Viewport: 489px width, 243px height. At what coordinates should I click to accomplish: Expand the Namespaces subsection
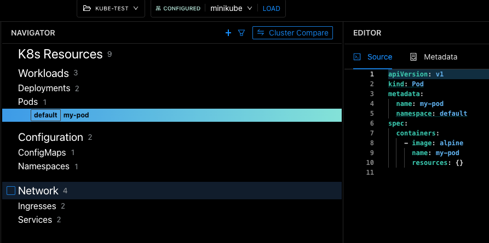point(44,167)
